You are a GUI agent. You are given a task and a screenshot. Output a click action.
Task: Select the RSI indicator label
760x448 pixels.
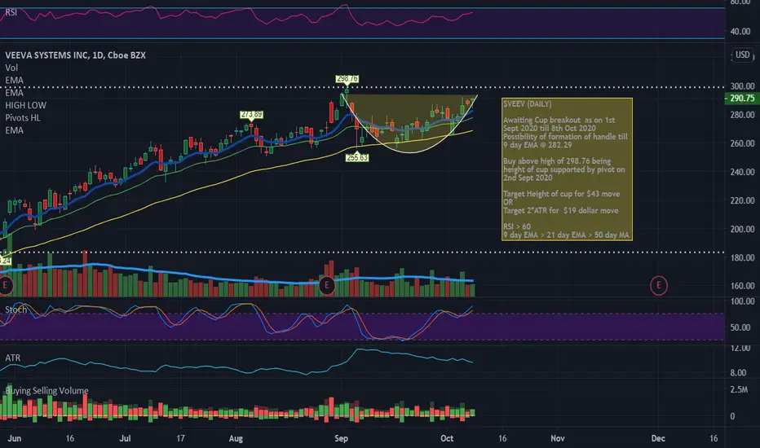point(11,12)
